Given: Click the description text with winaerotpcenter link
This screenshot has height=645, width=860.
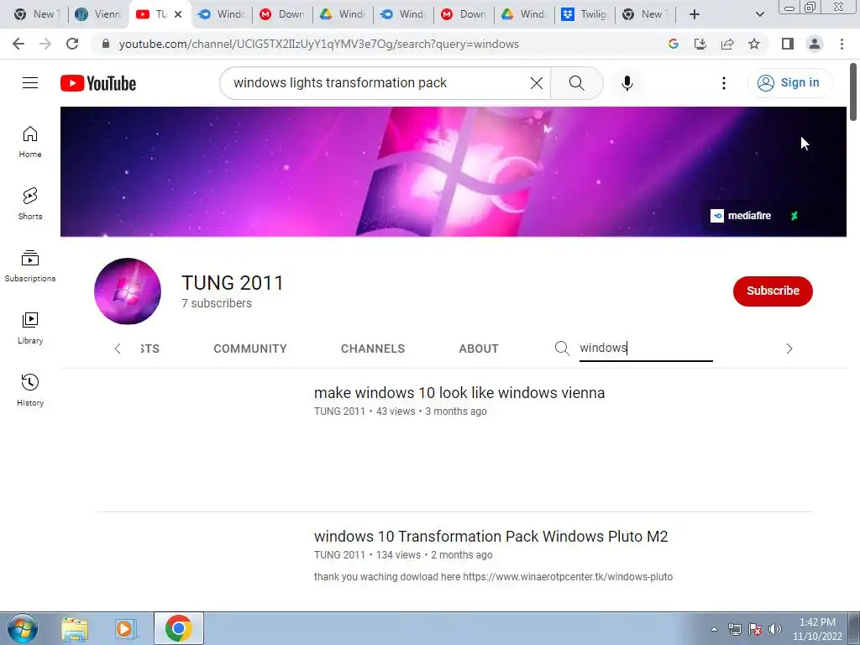Looking at the screenshot, I should pyautogui.click(x=493, y=577).
